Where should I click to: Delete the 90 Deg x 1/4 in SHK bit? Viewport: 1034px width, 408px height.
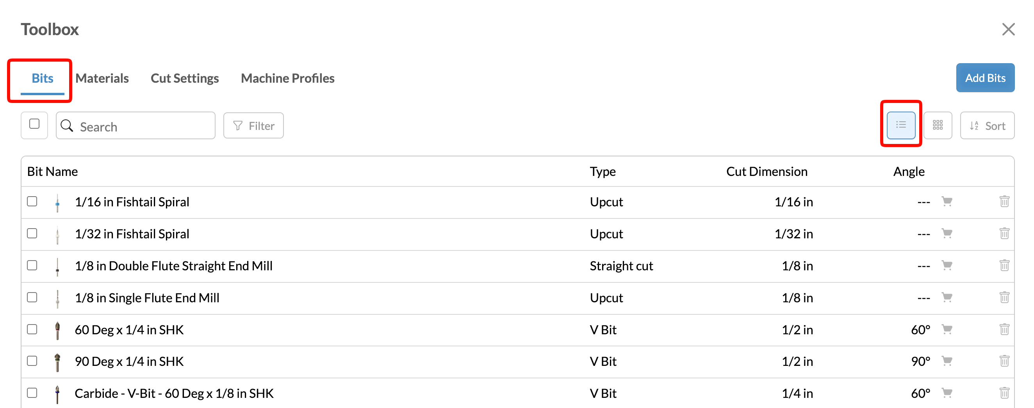1004,361
